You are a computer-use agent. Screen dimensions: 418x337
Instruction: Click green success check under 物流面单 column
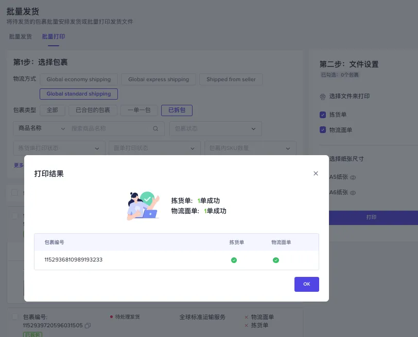click(x=276, y=260)
